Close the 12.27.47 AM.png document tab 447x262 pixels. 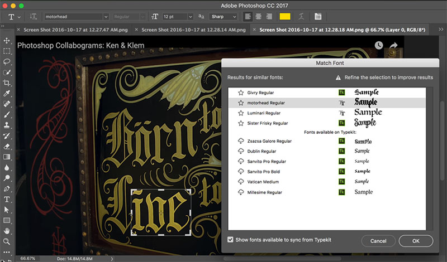pyautogui.click(x=18, y=30)
